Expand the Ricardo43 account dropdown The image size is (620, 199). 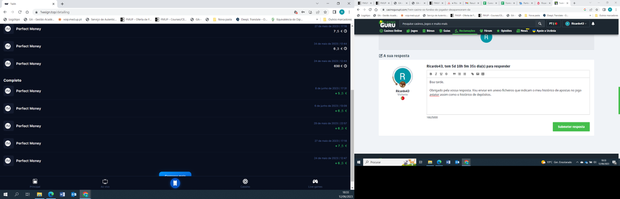tap(576, 24)
